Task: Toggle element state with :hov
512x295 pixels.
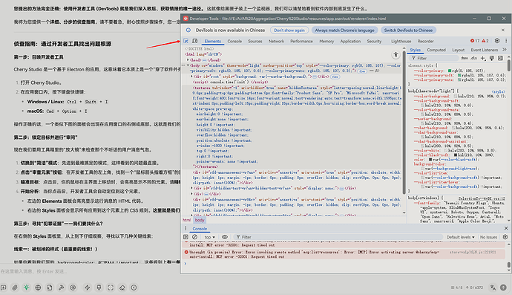Action: tap(465, 58)
